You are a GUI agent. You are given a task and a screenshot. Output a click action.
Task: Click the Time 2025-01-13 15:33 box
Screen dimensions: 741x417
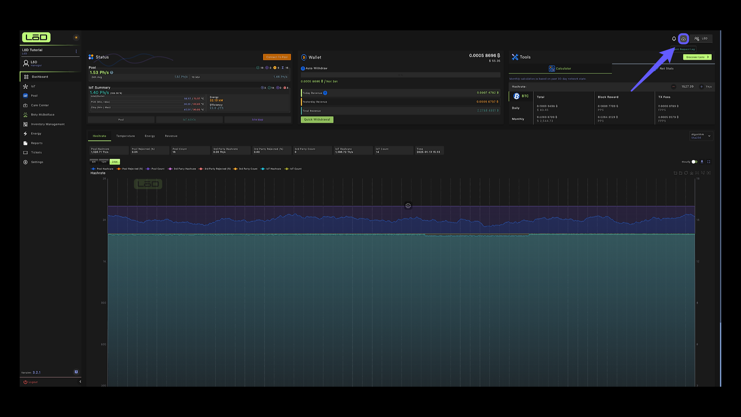click(x=430, y=151)
